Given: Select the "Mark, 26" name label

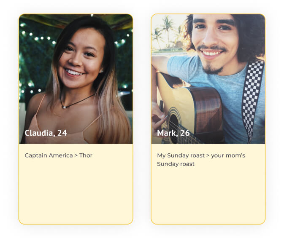Looking at the screenshot, I should pos(173,133).
